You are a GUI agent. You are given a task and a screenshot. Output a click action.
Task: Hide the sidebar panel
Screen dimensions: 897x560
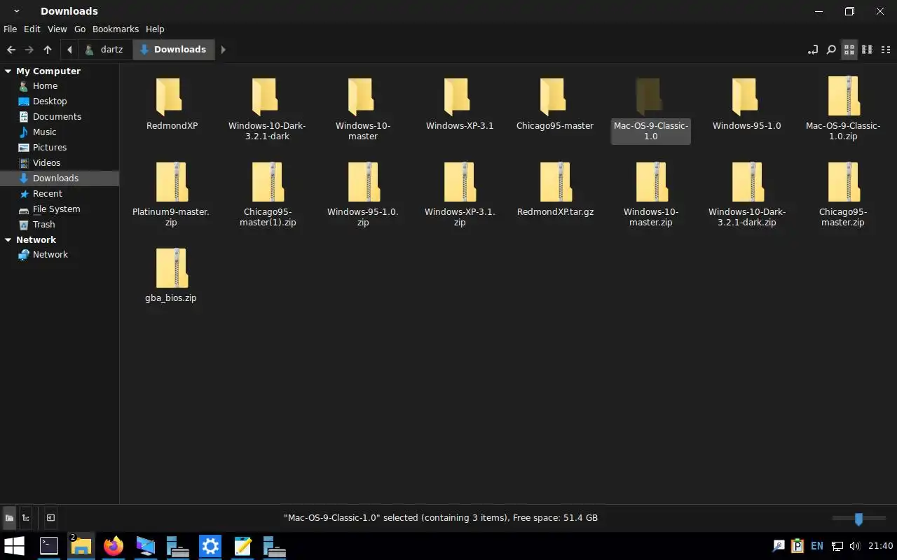(50, 518)
